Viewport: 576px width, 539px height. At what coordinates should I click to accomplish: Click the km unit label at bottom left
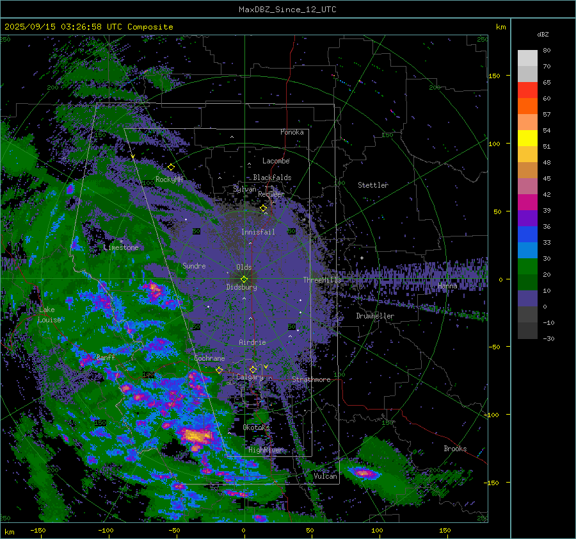(9, 532)
